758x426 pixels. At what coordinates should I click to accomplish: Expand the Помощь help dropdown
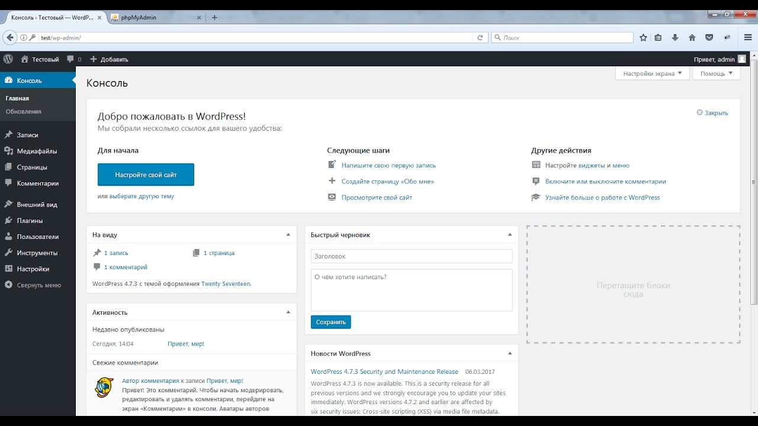(x=717, y=73)
